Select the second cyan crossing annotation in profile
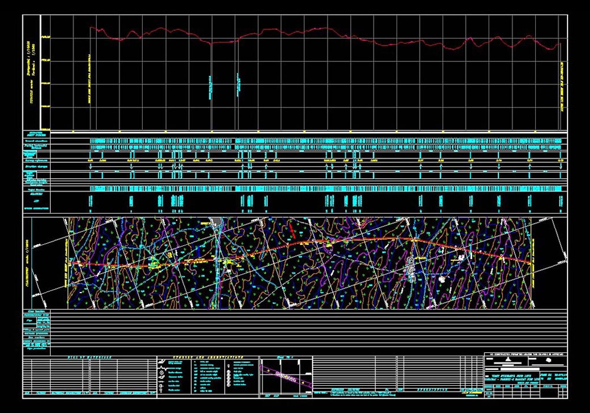Image resolution: width=590 pixels, height=413 pixels. [x=238, y=84]
